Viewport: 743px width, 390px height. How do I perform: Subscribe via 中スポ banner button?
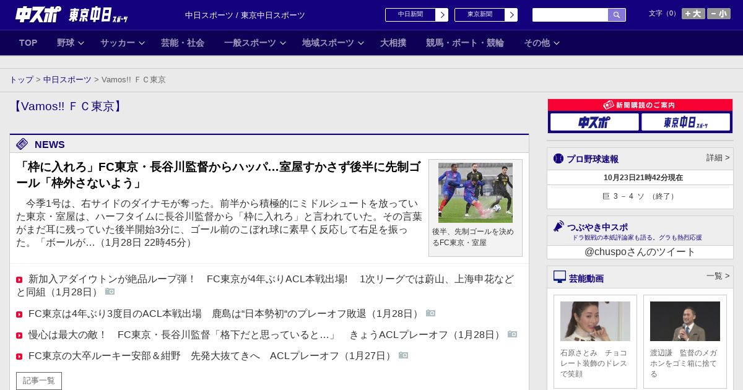pos(594,122)
